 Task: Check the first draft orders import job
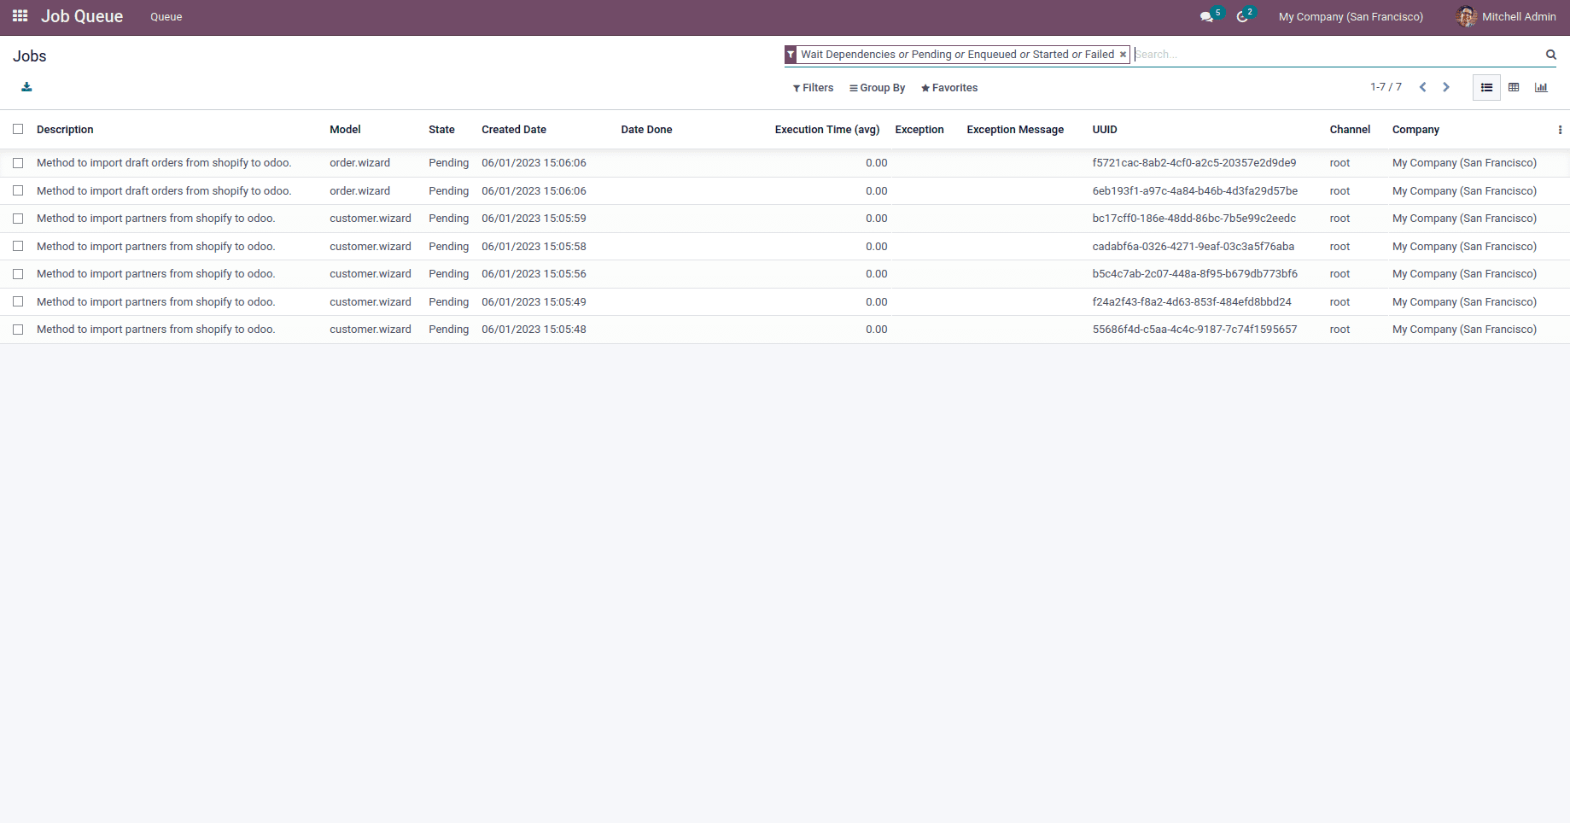pos(18,163)
